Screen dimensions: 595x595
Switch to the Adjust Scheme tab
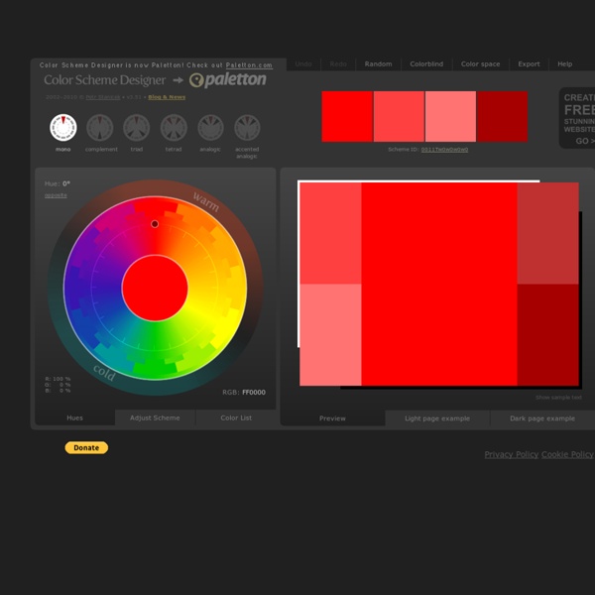[x=155, y=417]
